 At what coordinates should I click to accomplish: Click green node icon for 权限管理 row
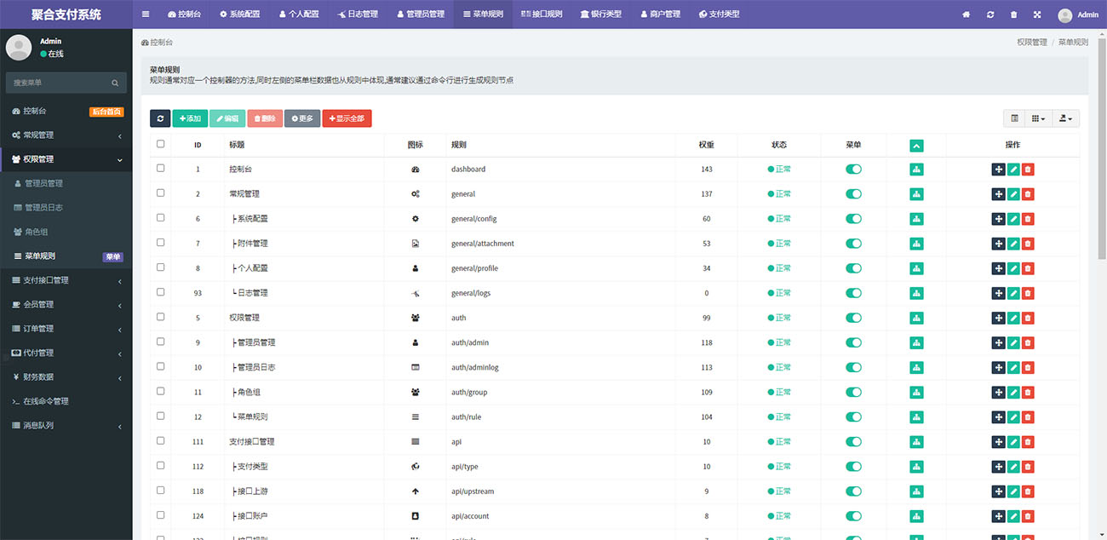coord(916,318)
